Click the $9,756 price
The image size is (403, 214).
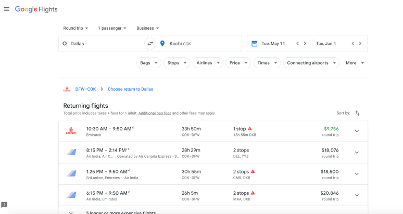331,129
